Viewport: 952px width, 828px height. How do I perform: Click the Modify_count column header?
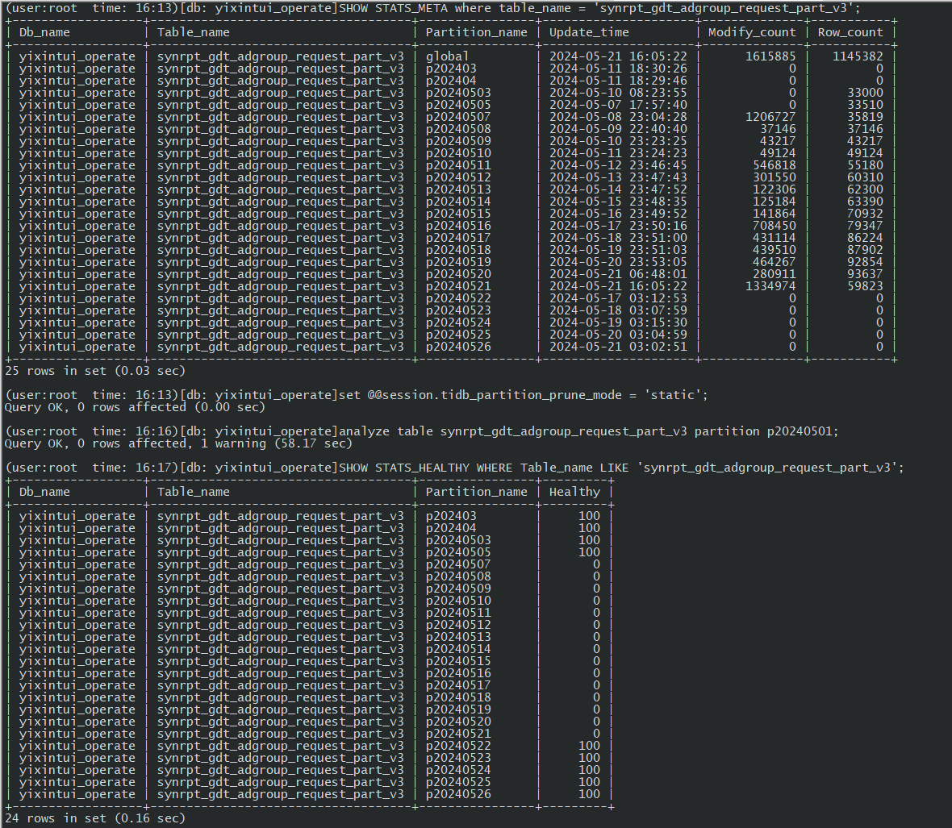tap(751, 32)
